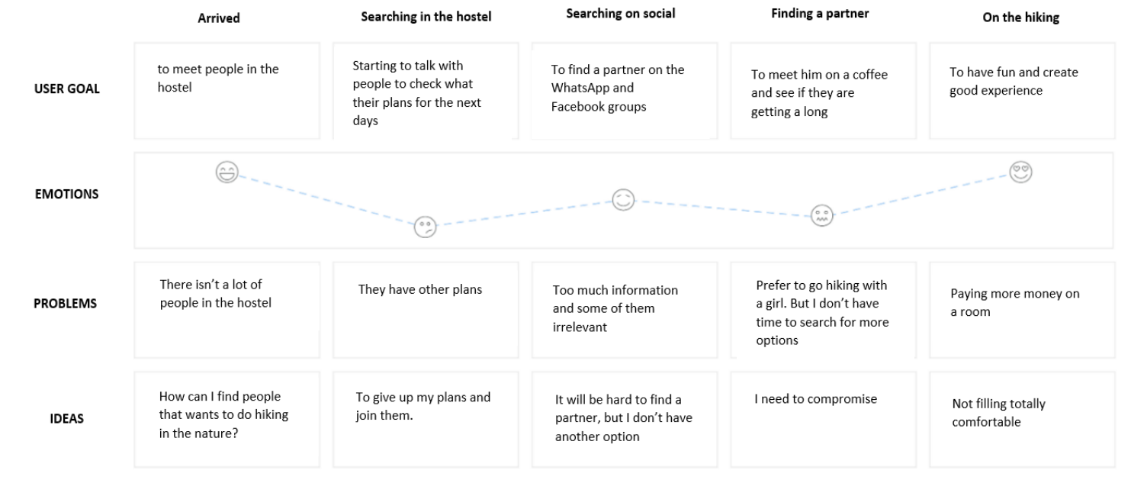Click the confused emoji under Searching in the hostel
Viewport: 1131px width, 480px height.
coord(425,227)
